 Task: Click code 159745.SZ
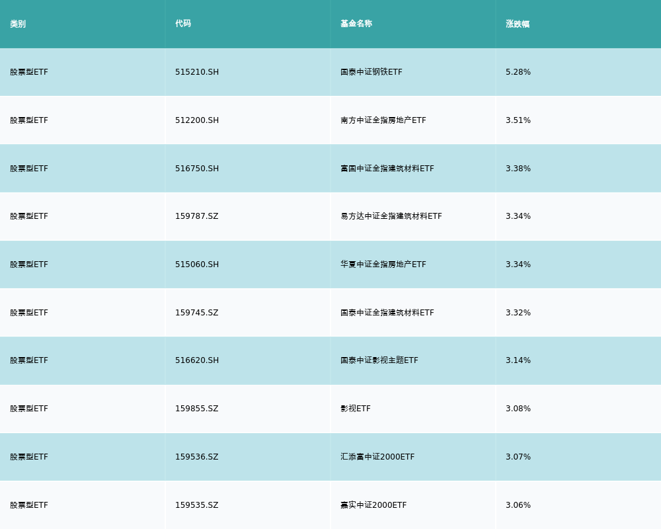[x=197, y=313]
